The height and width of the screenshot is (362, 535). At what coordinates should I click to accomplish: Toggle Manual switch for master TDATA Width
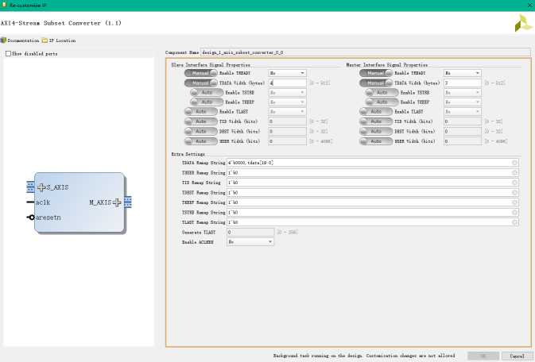376,83
